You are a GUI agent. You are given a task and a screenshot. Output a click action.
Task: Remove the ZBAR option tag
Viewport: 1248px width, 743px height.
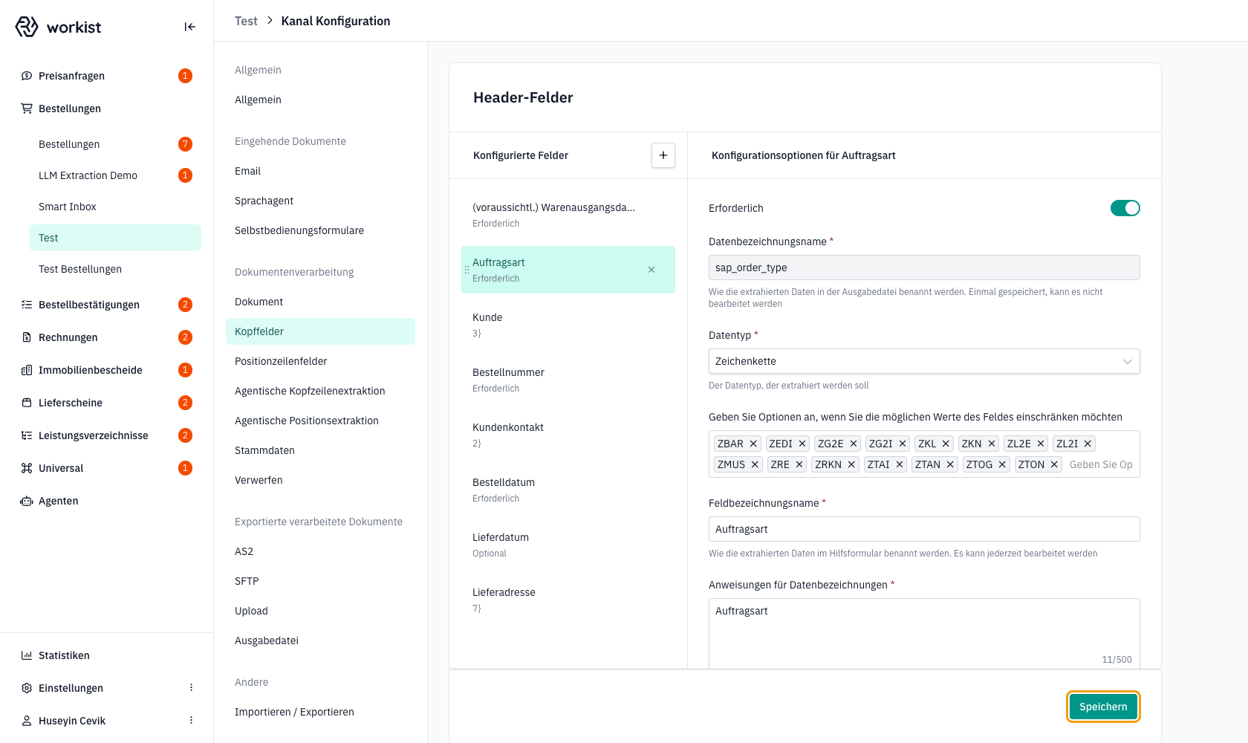[x=753, y=444]
